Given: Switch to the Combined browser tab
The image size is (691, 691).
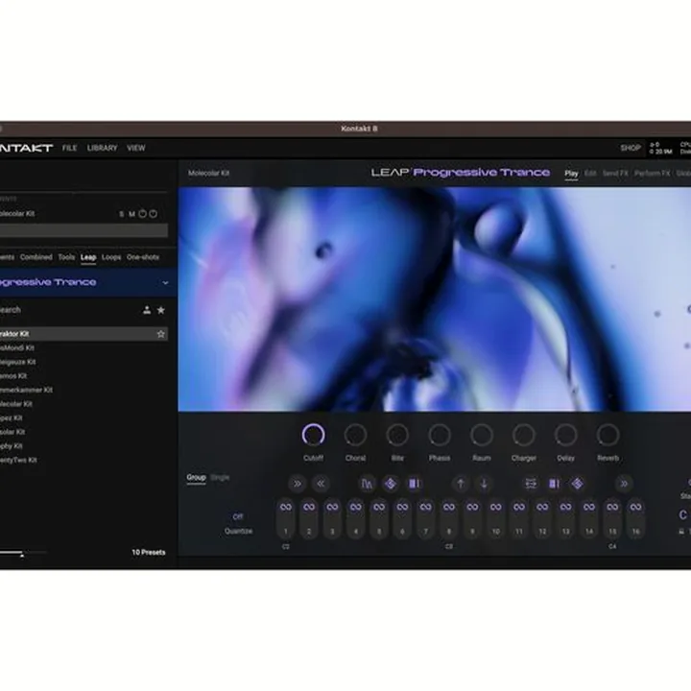Looking at the screenshot, I should click(36, 257).
